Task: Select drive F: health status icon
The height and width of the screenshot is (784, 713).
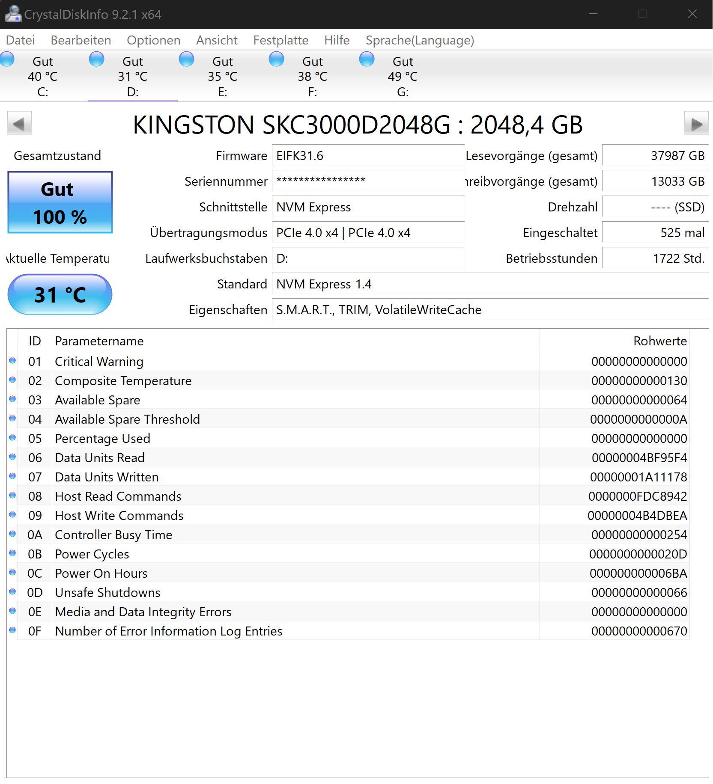Action: (277, 59)
